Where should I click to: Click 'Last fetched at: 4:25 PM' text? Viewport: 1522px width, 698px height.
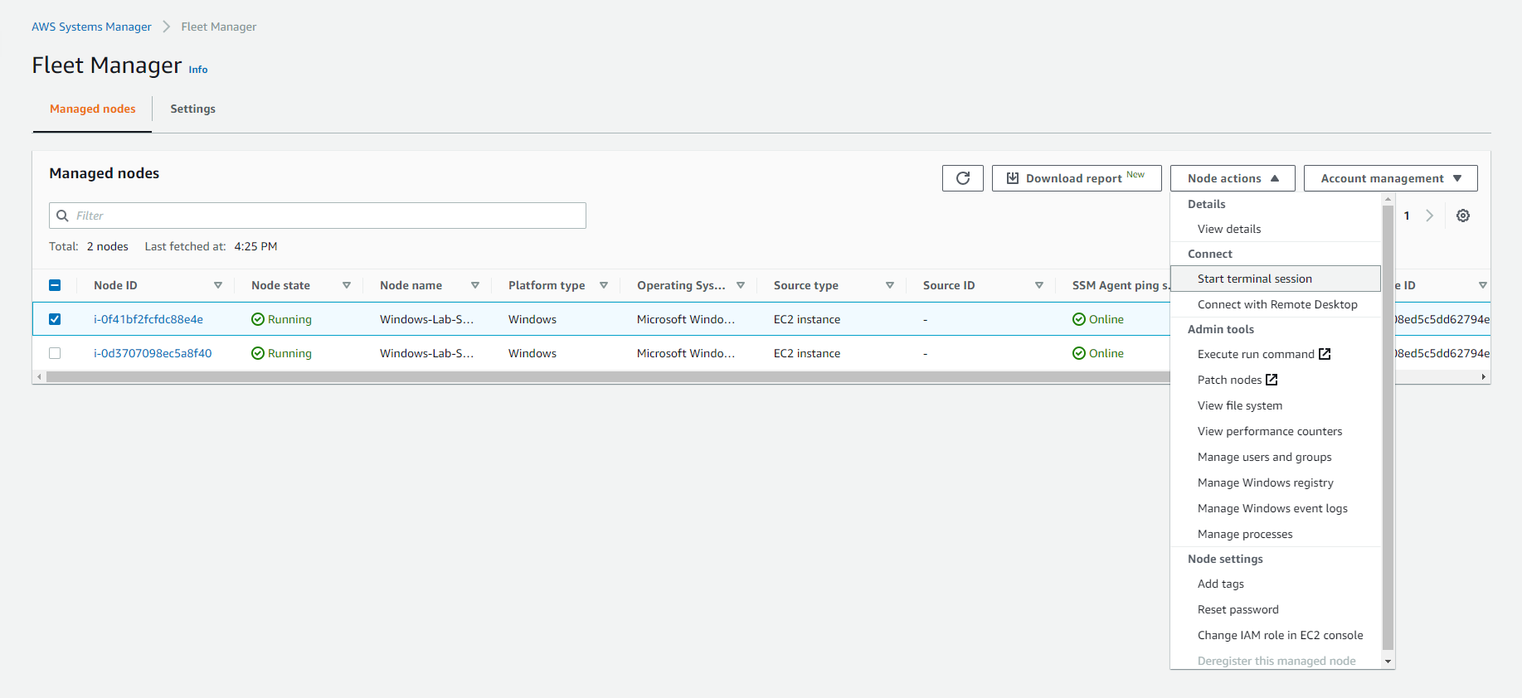[x=211, y=246]
